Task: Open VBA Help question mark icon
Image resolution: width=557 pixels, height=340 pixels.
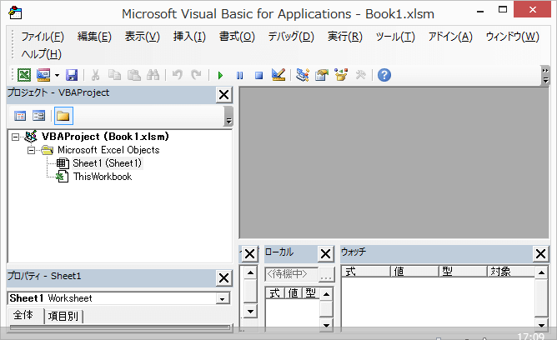Action: point(384,75)
